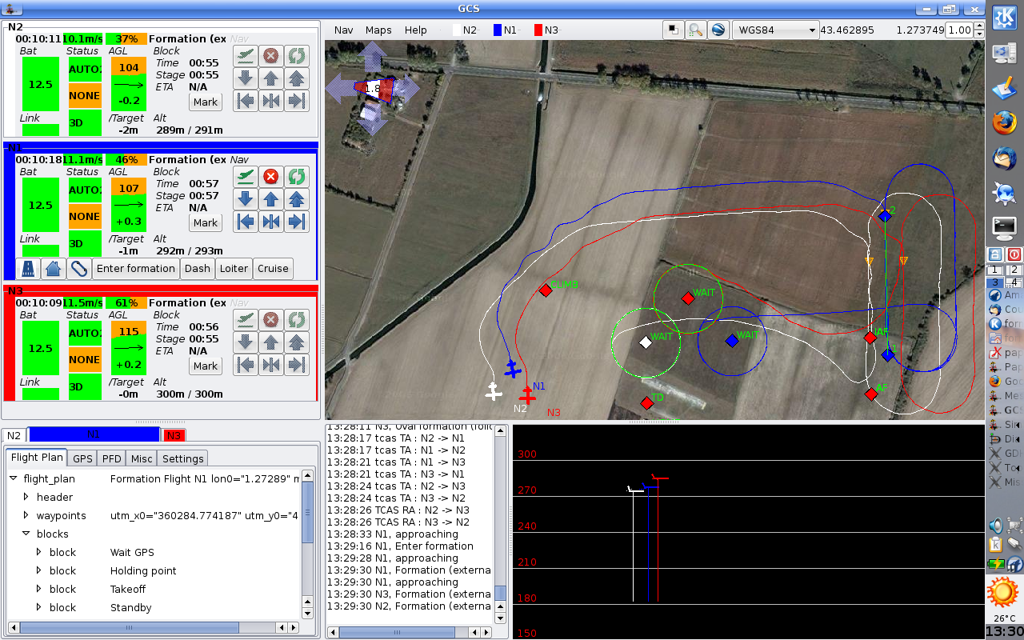Screen dimensions: 1024x640
Task: Shift N1 left with the left-bar arrow
Action: tap(246, 222)
